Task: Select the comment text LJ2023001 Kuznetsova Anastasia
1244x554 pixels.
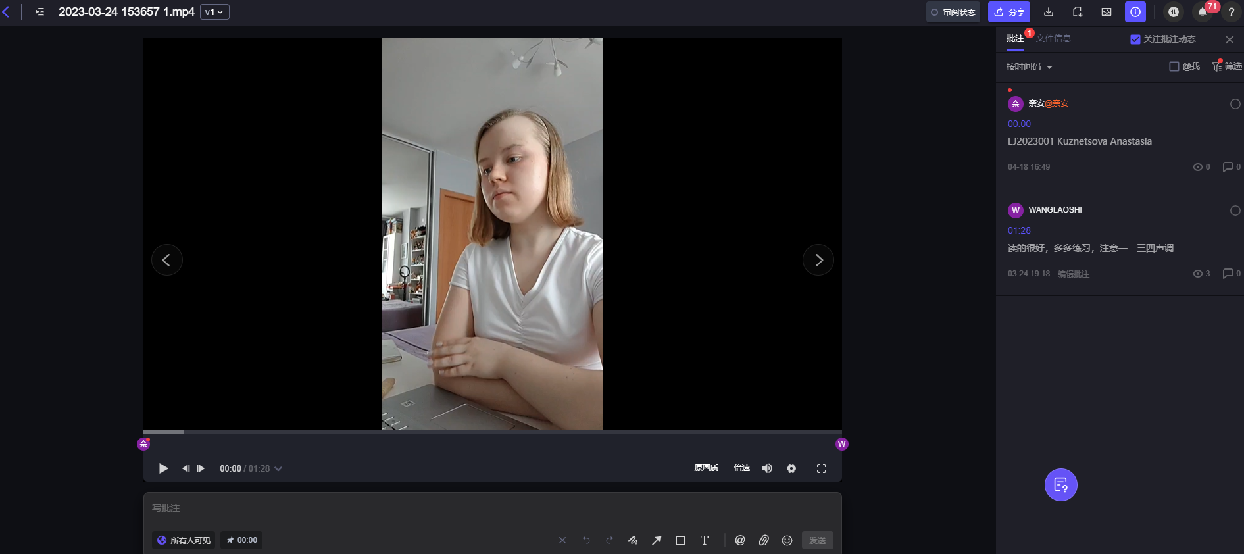Action: 1080,141
